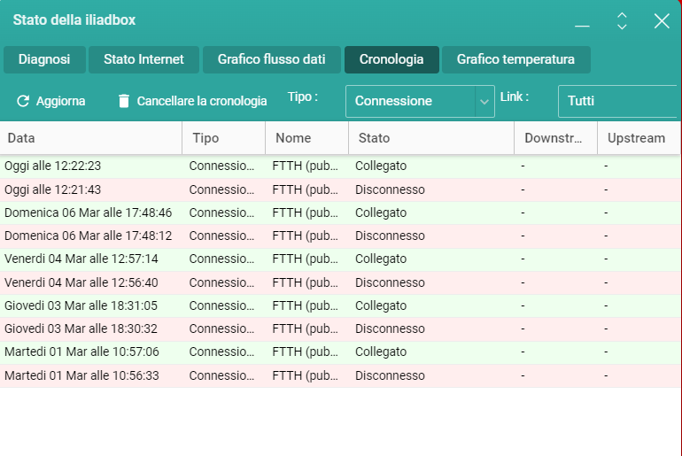
Task: Click FTTH (pub... name in 12:21:43 row
Action: click(x=306, y=190)
